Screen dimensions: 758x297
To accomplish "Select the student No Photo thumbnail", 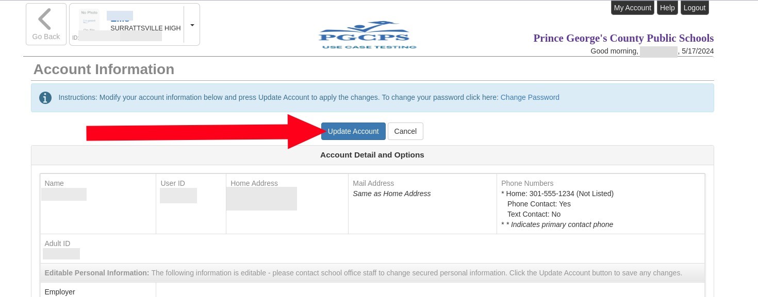I will pos(89,21).
